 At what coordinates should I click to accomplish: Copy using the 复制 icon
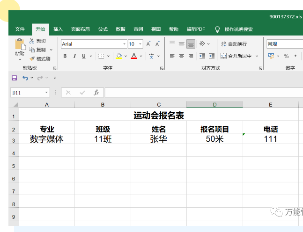pos(32,50)
